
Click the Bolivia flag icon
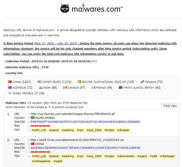click(x=80, y=82)
